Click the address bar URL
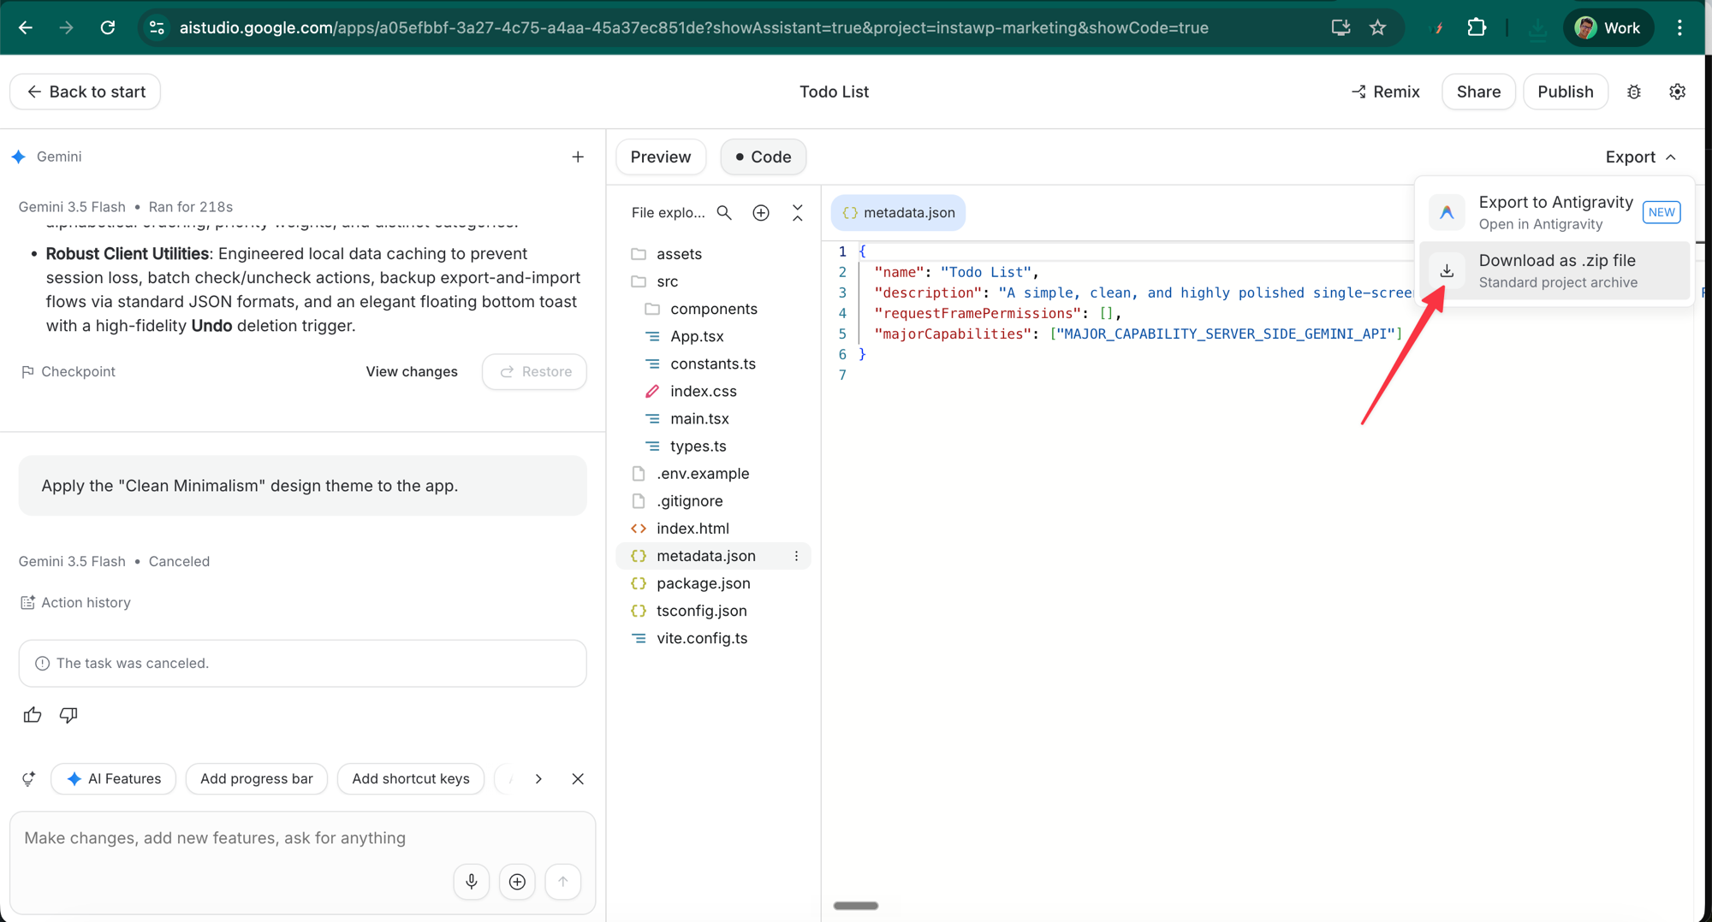Viewport: 1712px width, 922px height. tap(693, 27)
